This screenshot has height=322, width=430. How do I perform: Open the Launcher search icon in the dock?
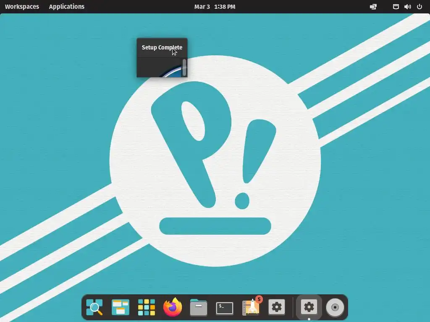[x=94, y=307]
